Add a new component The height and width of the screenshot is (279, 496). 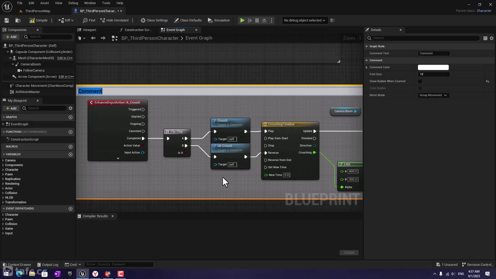(x=11, y=37)
